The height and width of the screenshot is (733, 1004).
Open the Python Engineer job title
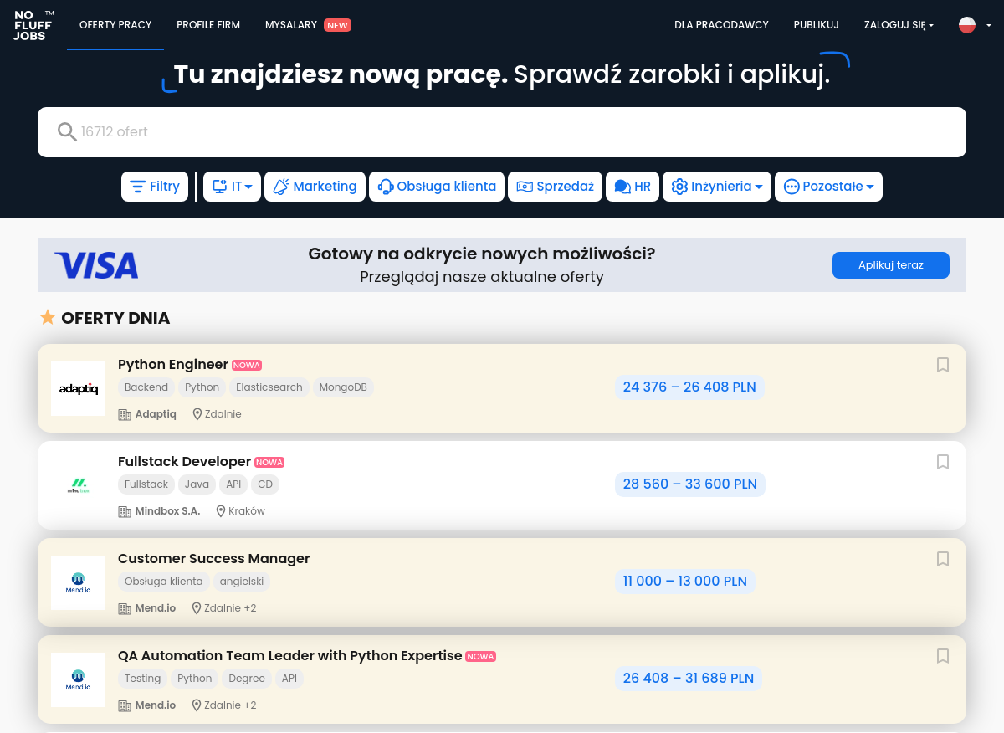[x=173, y=365]
